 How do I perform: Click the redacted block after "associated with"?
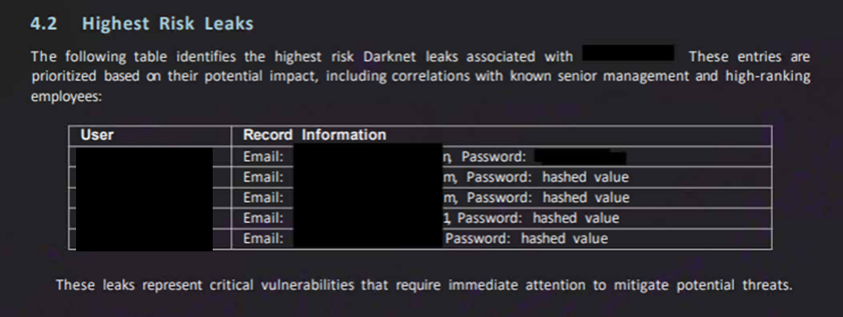point(628,53)
